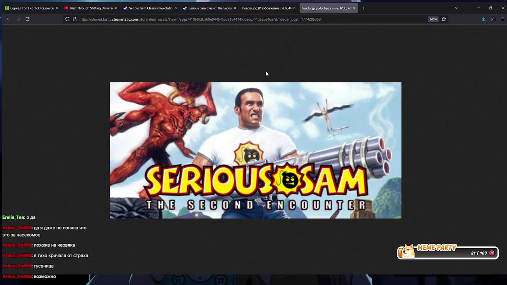
Task: Open the Firefox hamburger menu
Action: [x=503, y=19]
